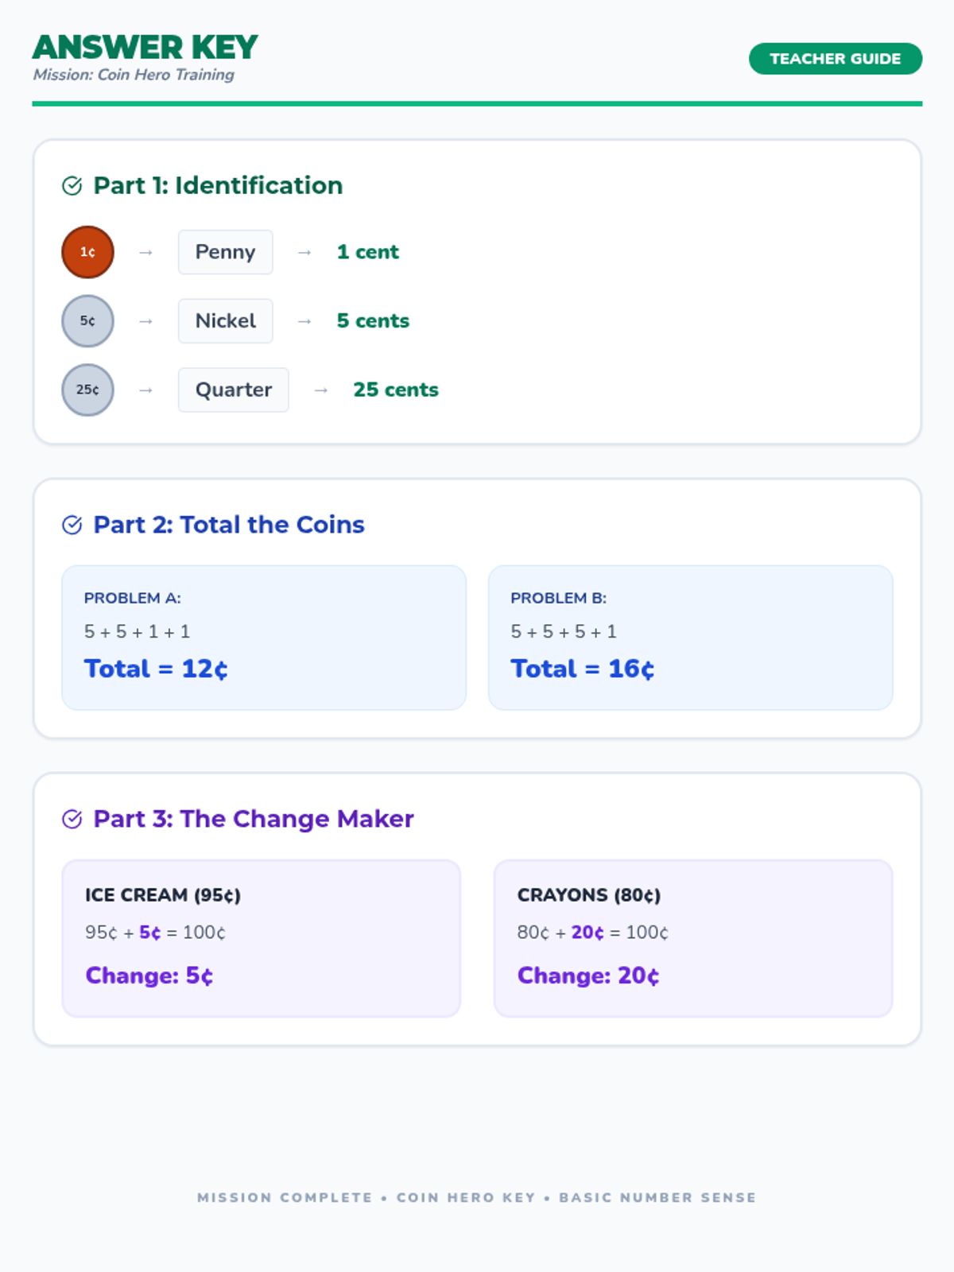
Task: Click the Crayons (80¢) card title
Action: tap(589, 895)
